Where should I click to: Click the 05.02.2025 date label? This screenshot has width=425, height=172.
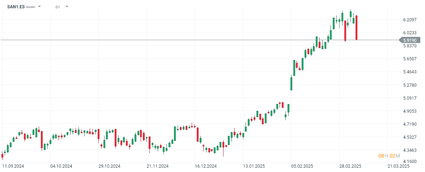coord(302,166)
